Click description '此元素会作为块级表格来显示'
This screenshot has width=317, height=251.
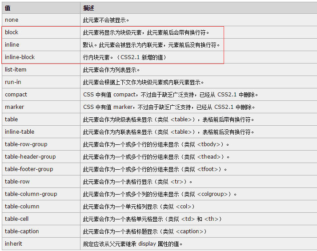[x=169, y=120]
